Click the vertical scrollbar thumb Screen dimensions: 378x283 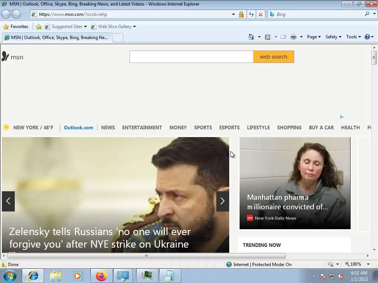click(x=374, y=57)
